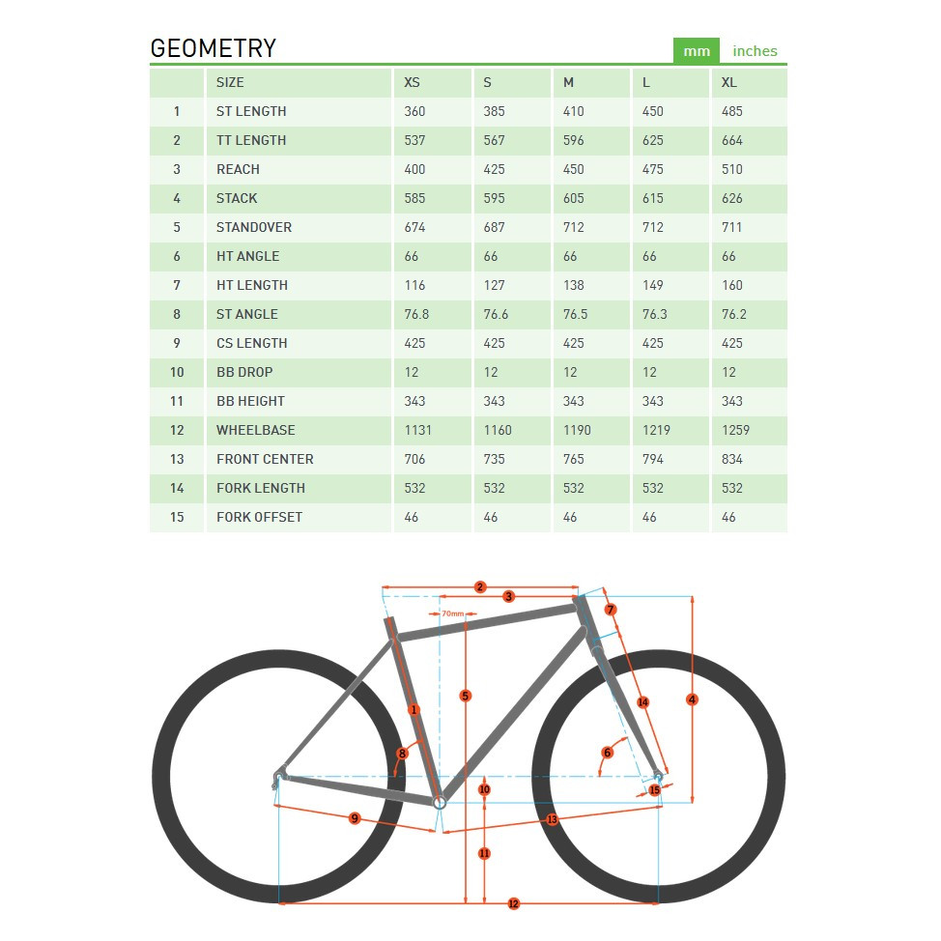Select the mm units tab

click(x=697, y=51)
